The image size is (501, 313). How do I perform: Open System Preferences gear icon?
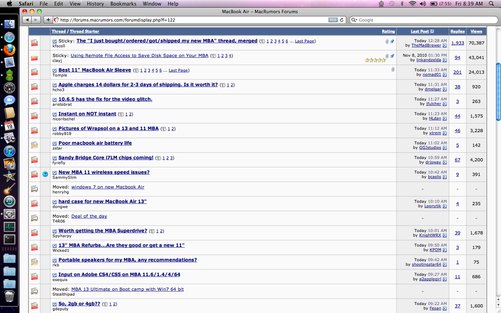pyautogui.click(x=9, y=214)
